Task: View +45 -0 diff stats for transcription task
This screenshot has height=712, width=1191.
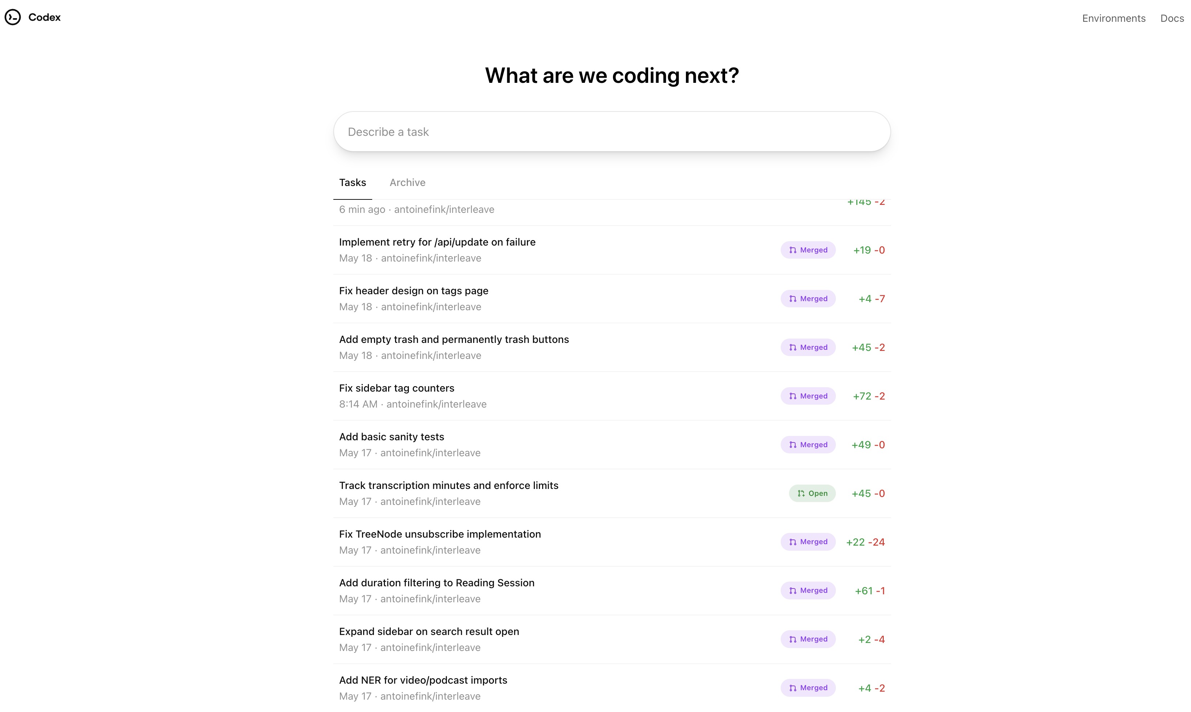Action: click(868, 493)
